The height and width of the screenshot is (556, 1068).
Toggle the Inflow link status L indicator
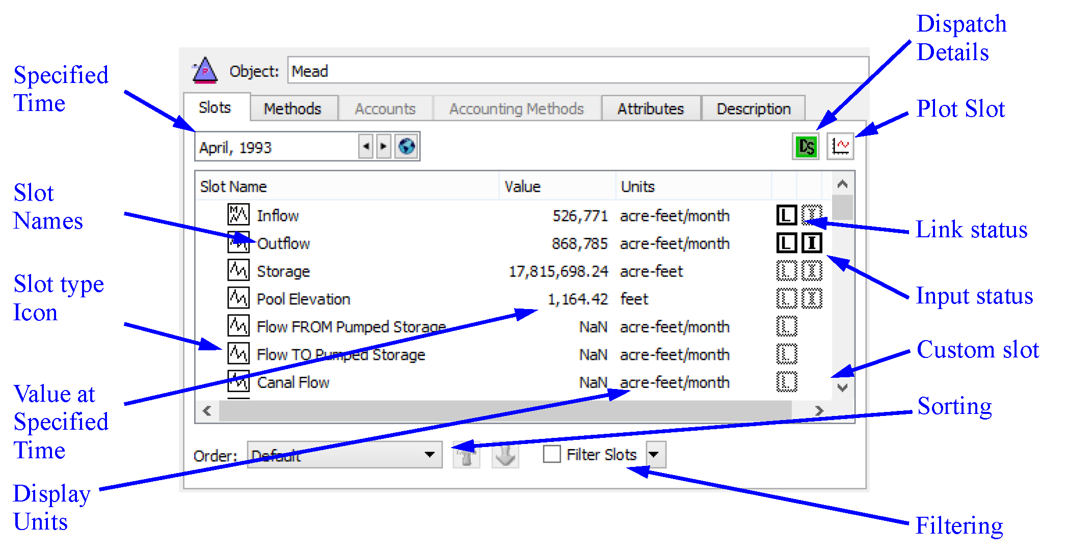click(786, 215)
